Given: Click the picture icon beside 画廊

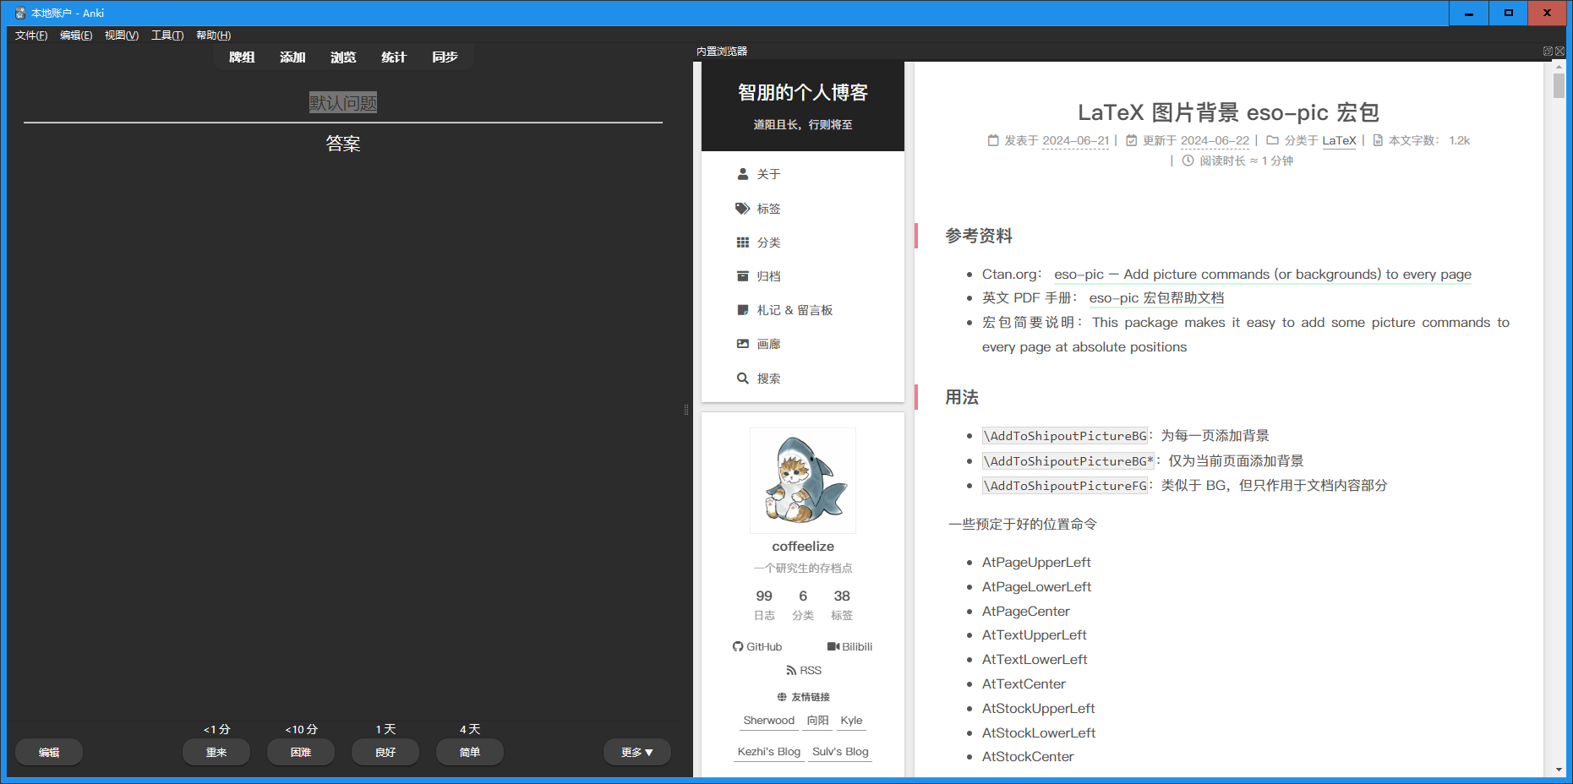Looking at the screenshot, I should point(742,344).
